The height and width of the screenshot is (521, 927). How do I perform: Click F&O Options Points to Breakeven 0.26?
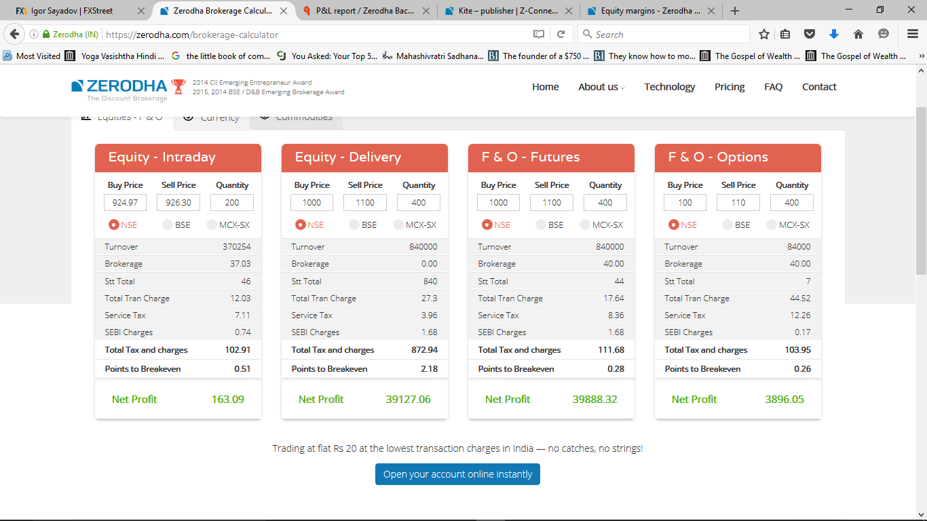tap(802, 369)
